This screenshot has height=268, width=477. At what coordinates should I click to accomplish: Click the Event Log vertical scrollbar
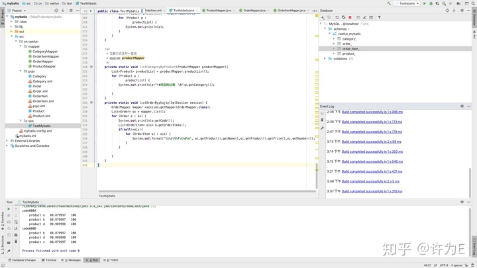[470, 183]
